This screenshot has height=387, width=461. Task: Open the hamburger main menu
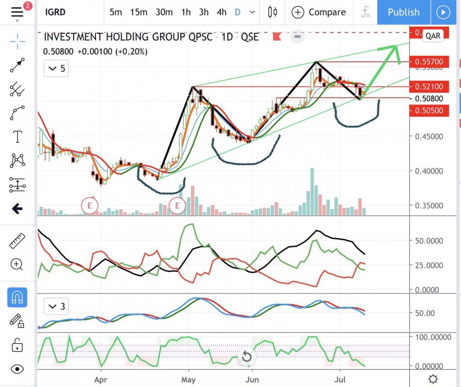tap(17, 12)
